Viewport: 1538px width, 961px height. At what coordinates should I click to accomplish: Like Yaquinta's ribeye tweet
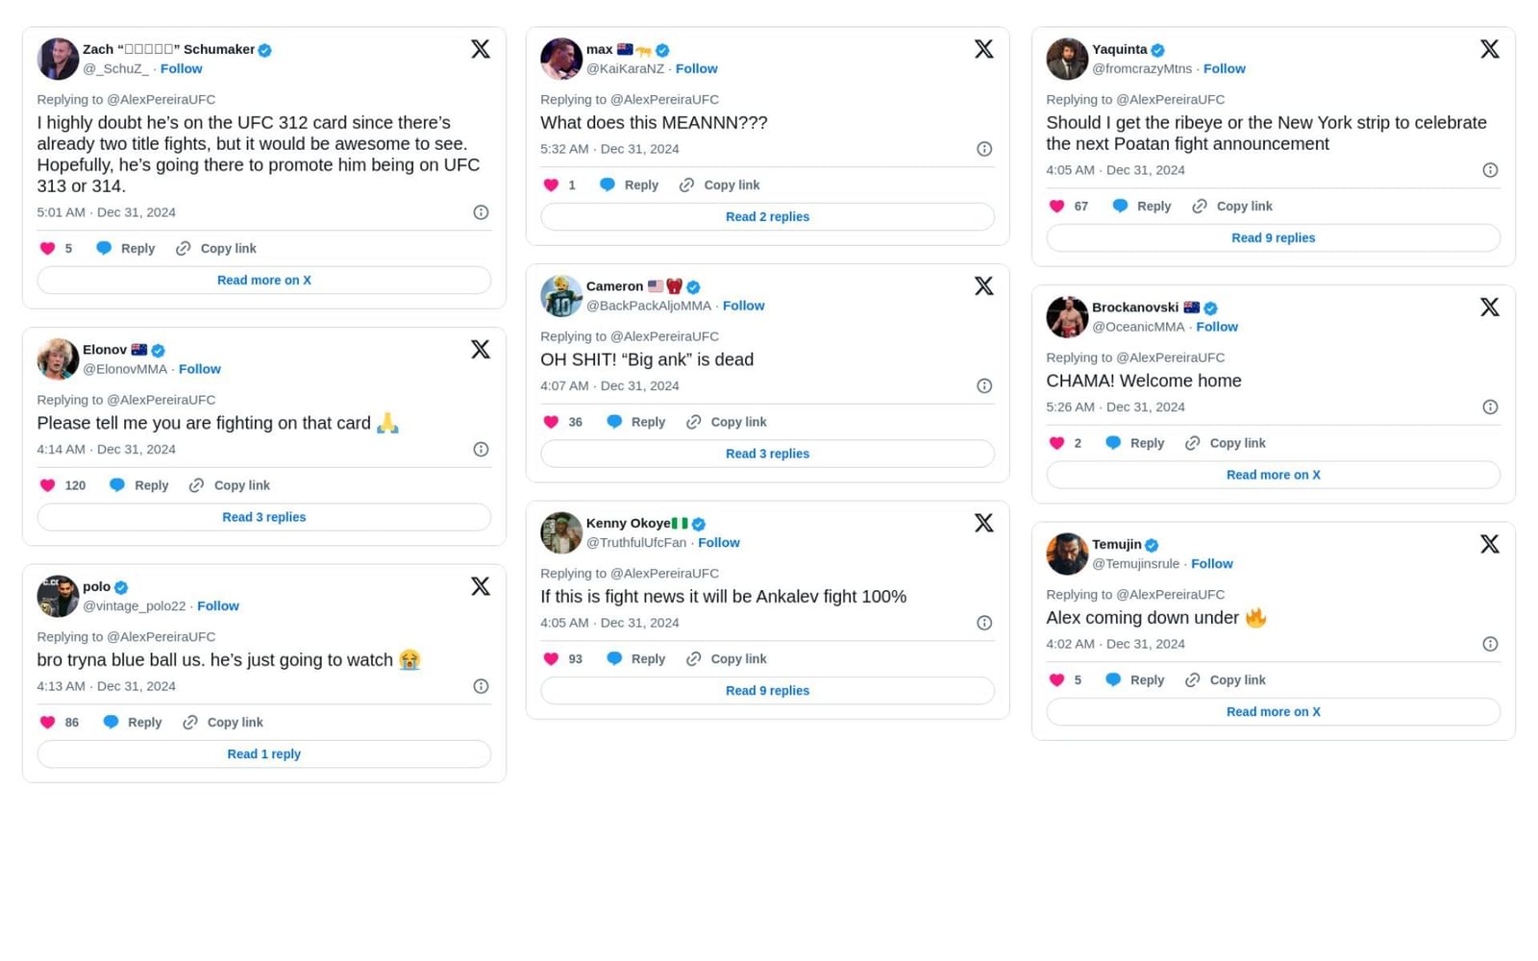click(1057, 206)
